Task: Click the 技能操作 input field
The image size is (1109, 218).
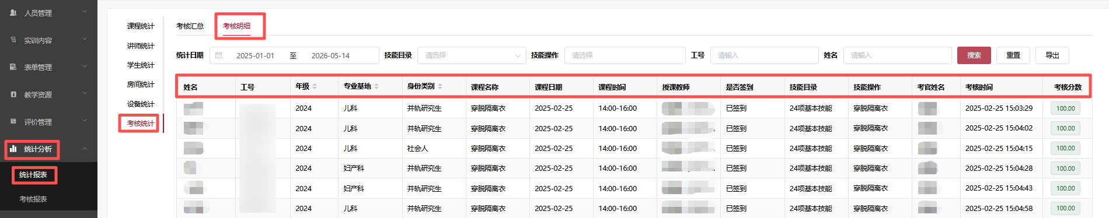Action: point(625,55)
